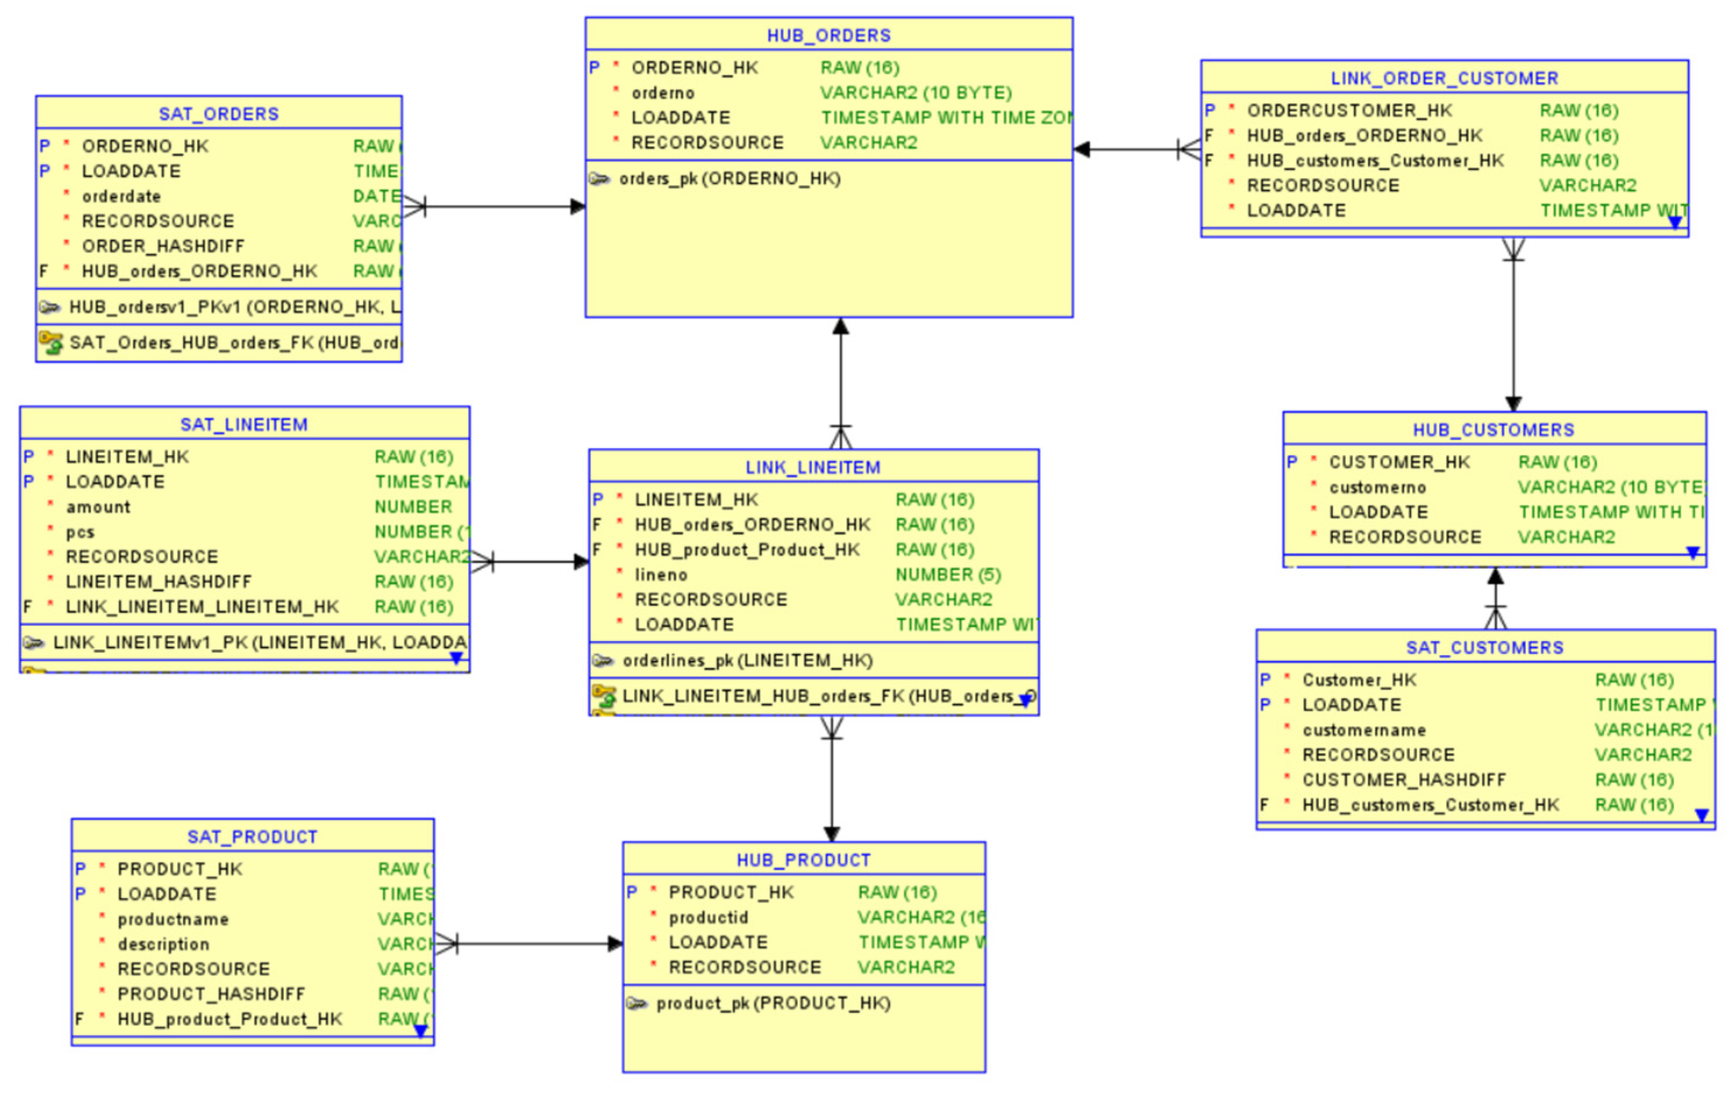The image size is (1736, 1093).
Task: Select the relationship line between SAT_PRODUCT and HUB_PRODUCT
Action: [x=533, y=944]
